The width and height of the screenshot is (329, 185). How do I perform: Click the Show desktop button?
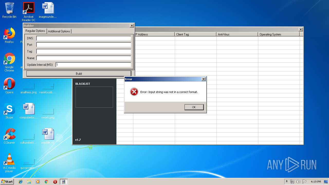tap(326, 182)
